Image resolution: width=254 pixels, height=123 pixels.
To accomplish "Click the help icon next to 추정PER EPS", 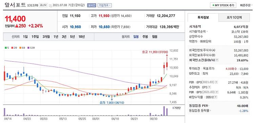I will (209, 87).
